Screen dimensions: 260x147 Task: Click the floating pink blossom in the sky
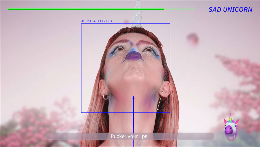(x=193, y=39)
